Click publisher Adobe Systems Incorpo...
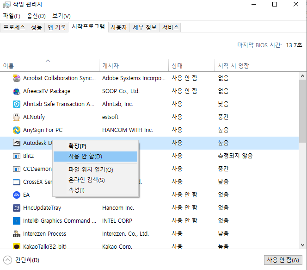Image resolution: width=307 pixels, height=270 pixels. click(134, 78)
